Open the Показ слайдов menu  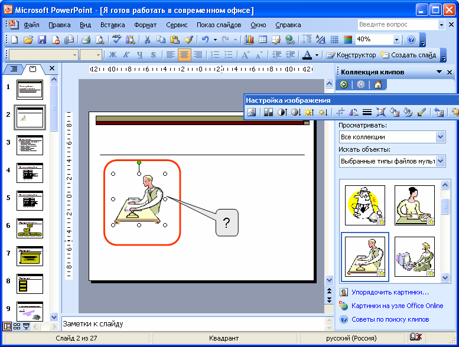click(x=219, y=25)
